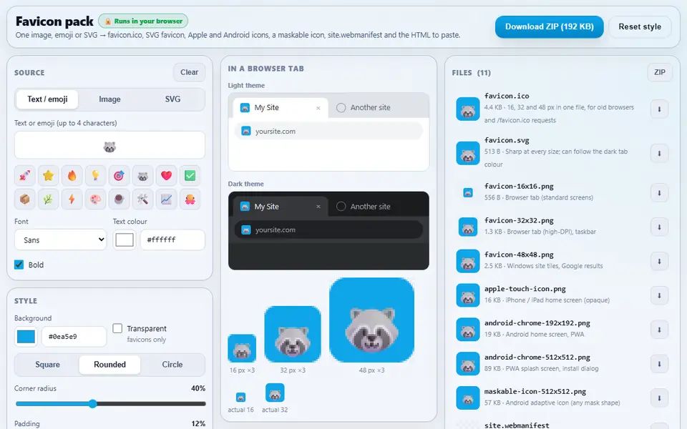Click the favicon.svg file name
This screenshot has height=429, width=687.
click(x=507, y=141)
